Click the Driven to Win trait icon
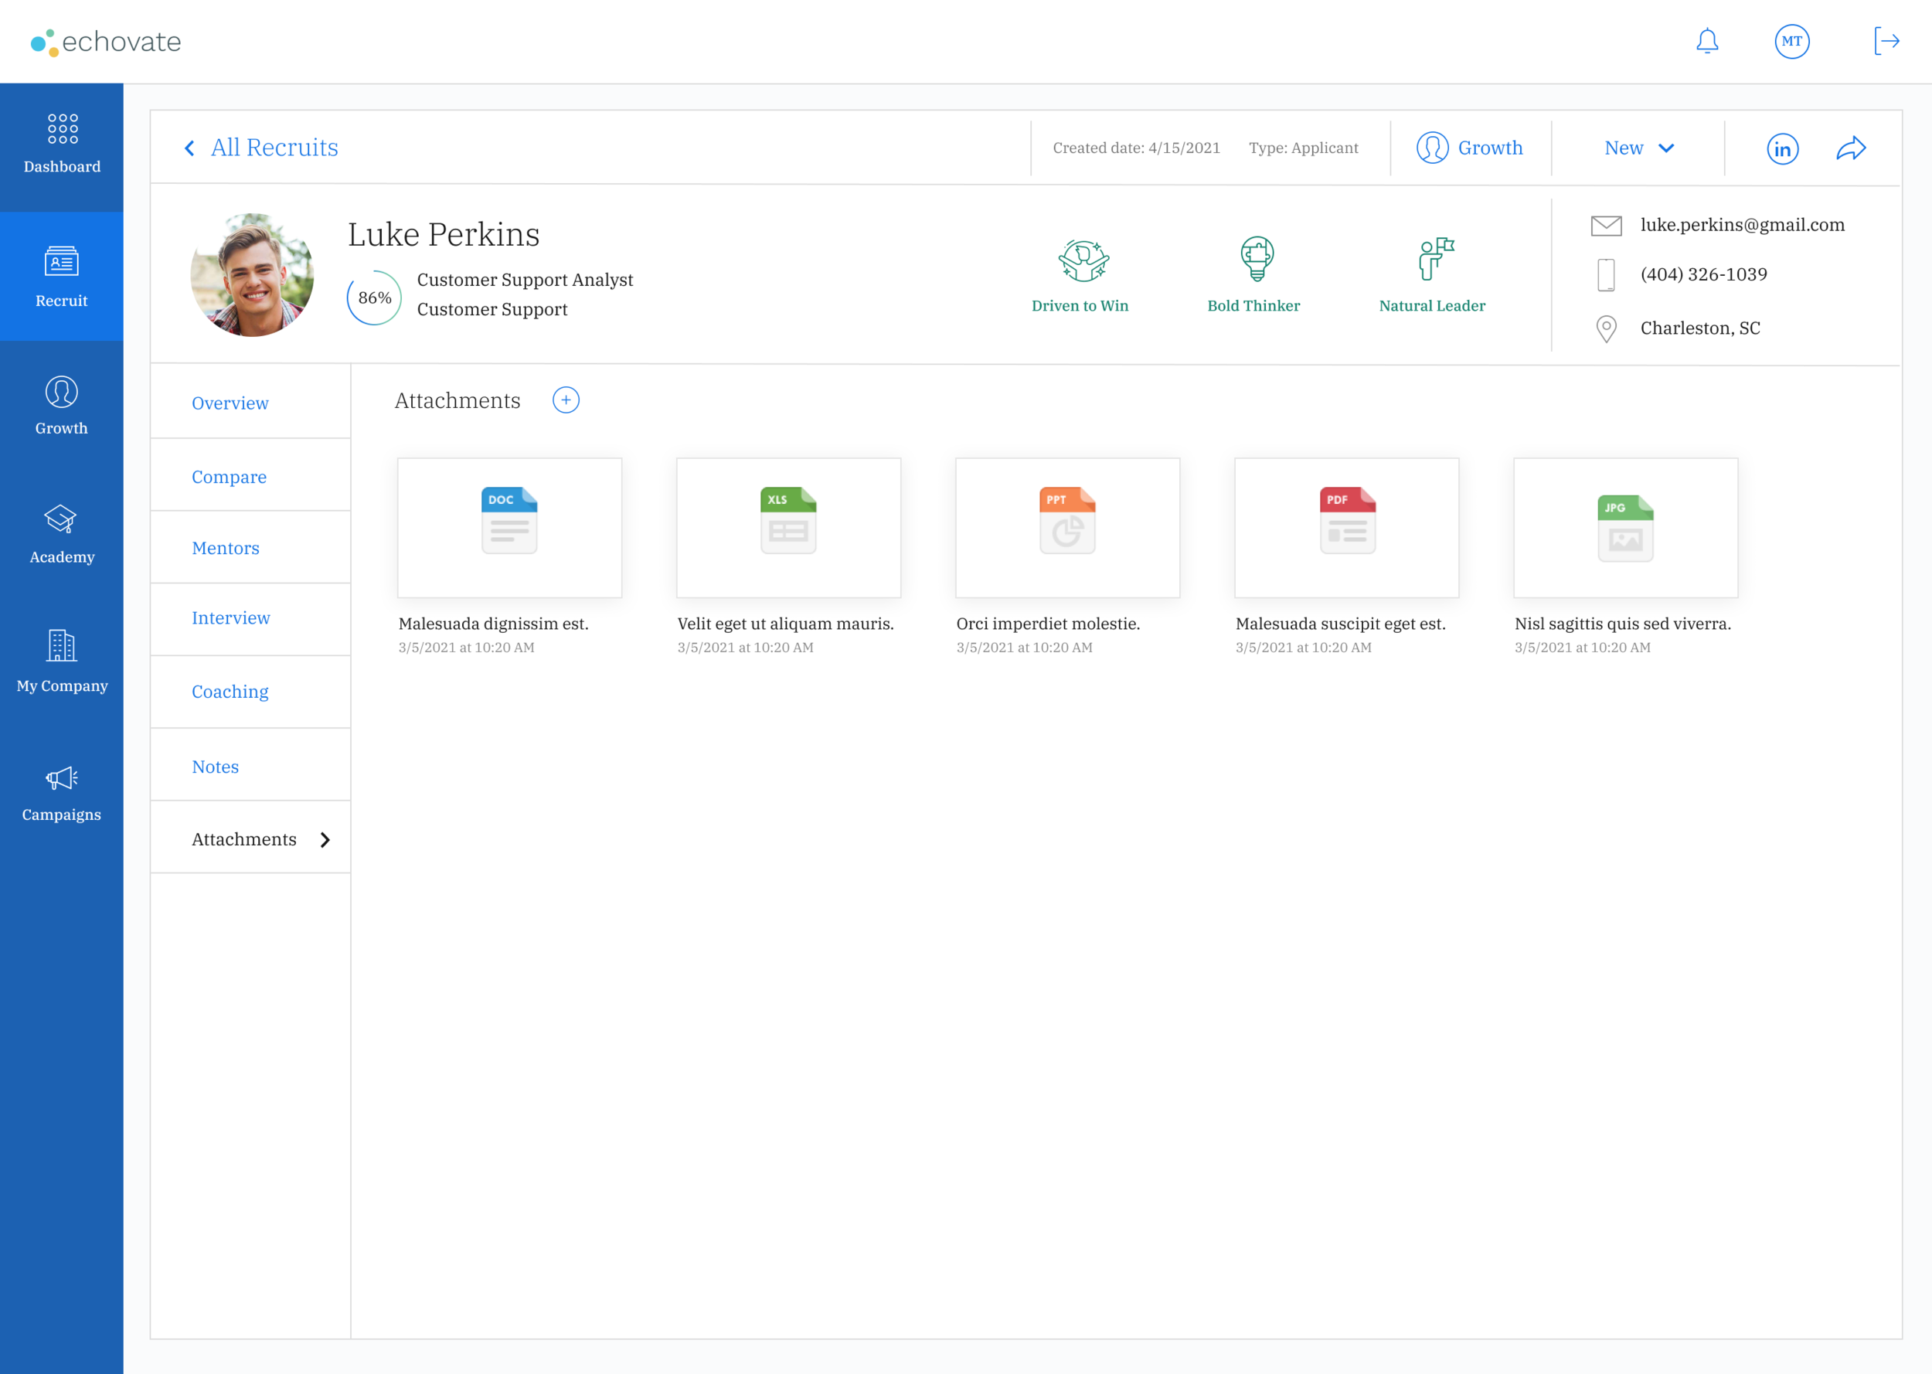The width and height of the screenshot is (1932, 1374). point(1083,260)
